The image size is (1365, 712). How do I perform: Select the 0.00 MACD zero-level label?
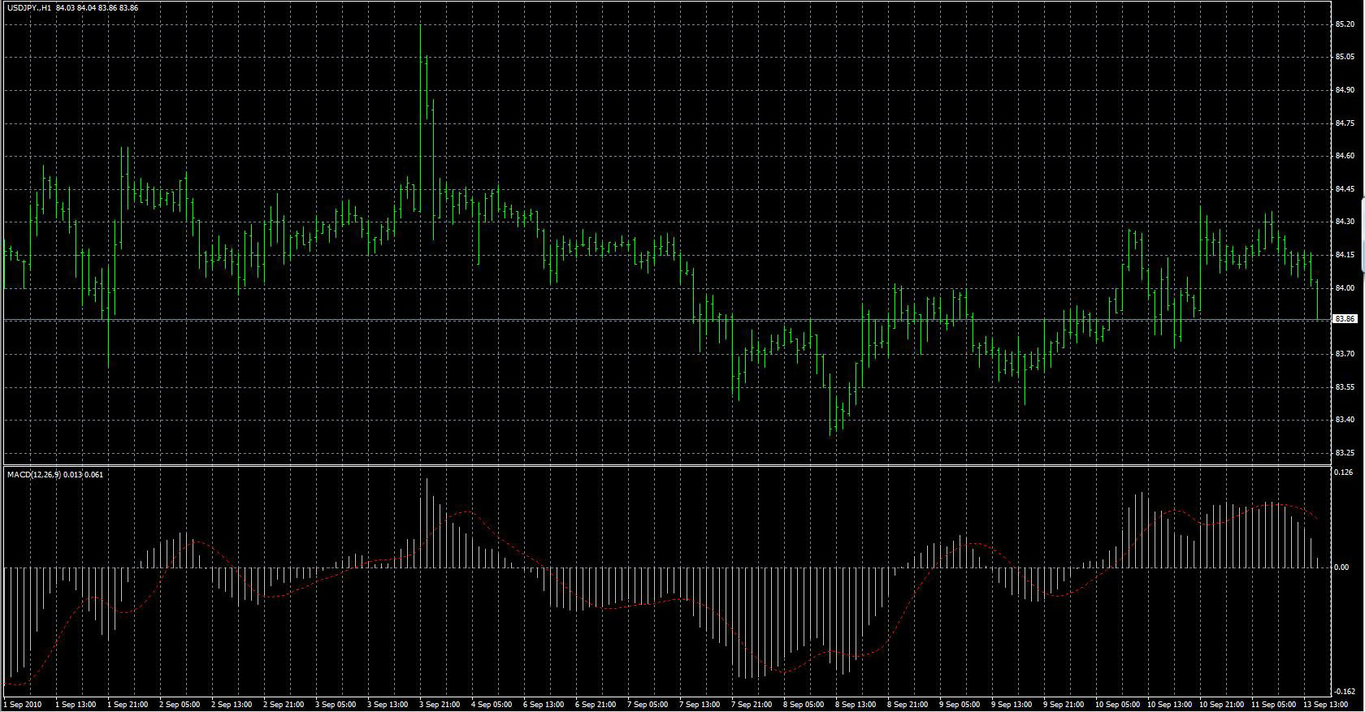tap(1342, 567)
